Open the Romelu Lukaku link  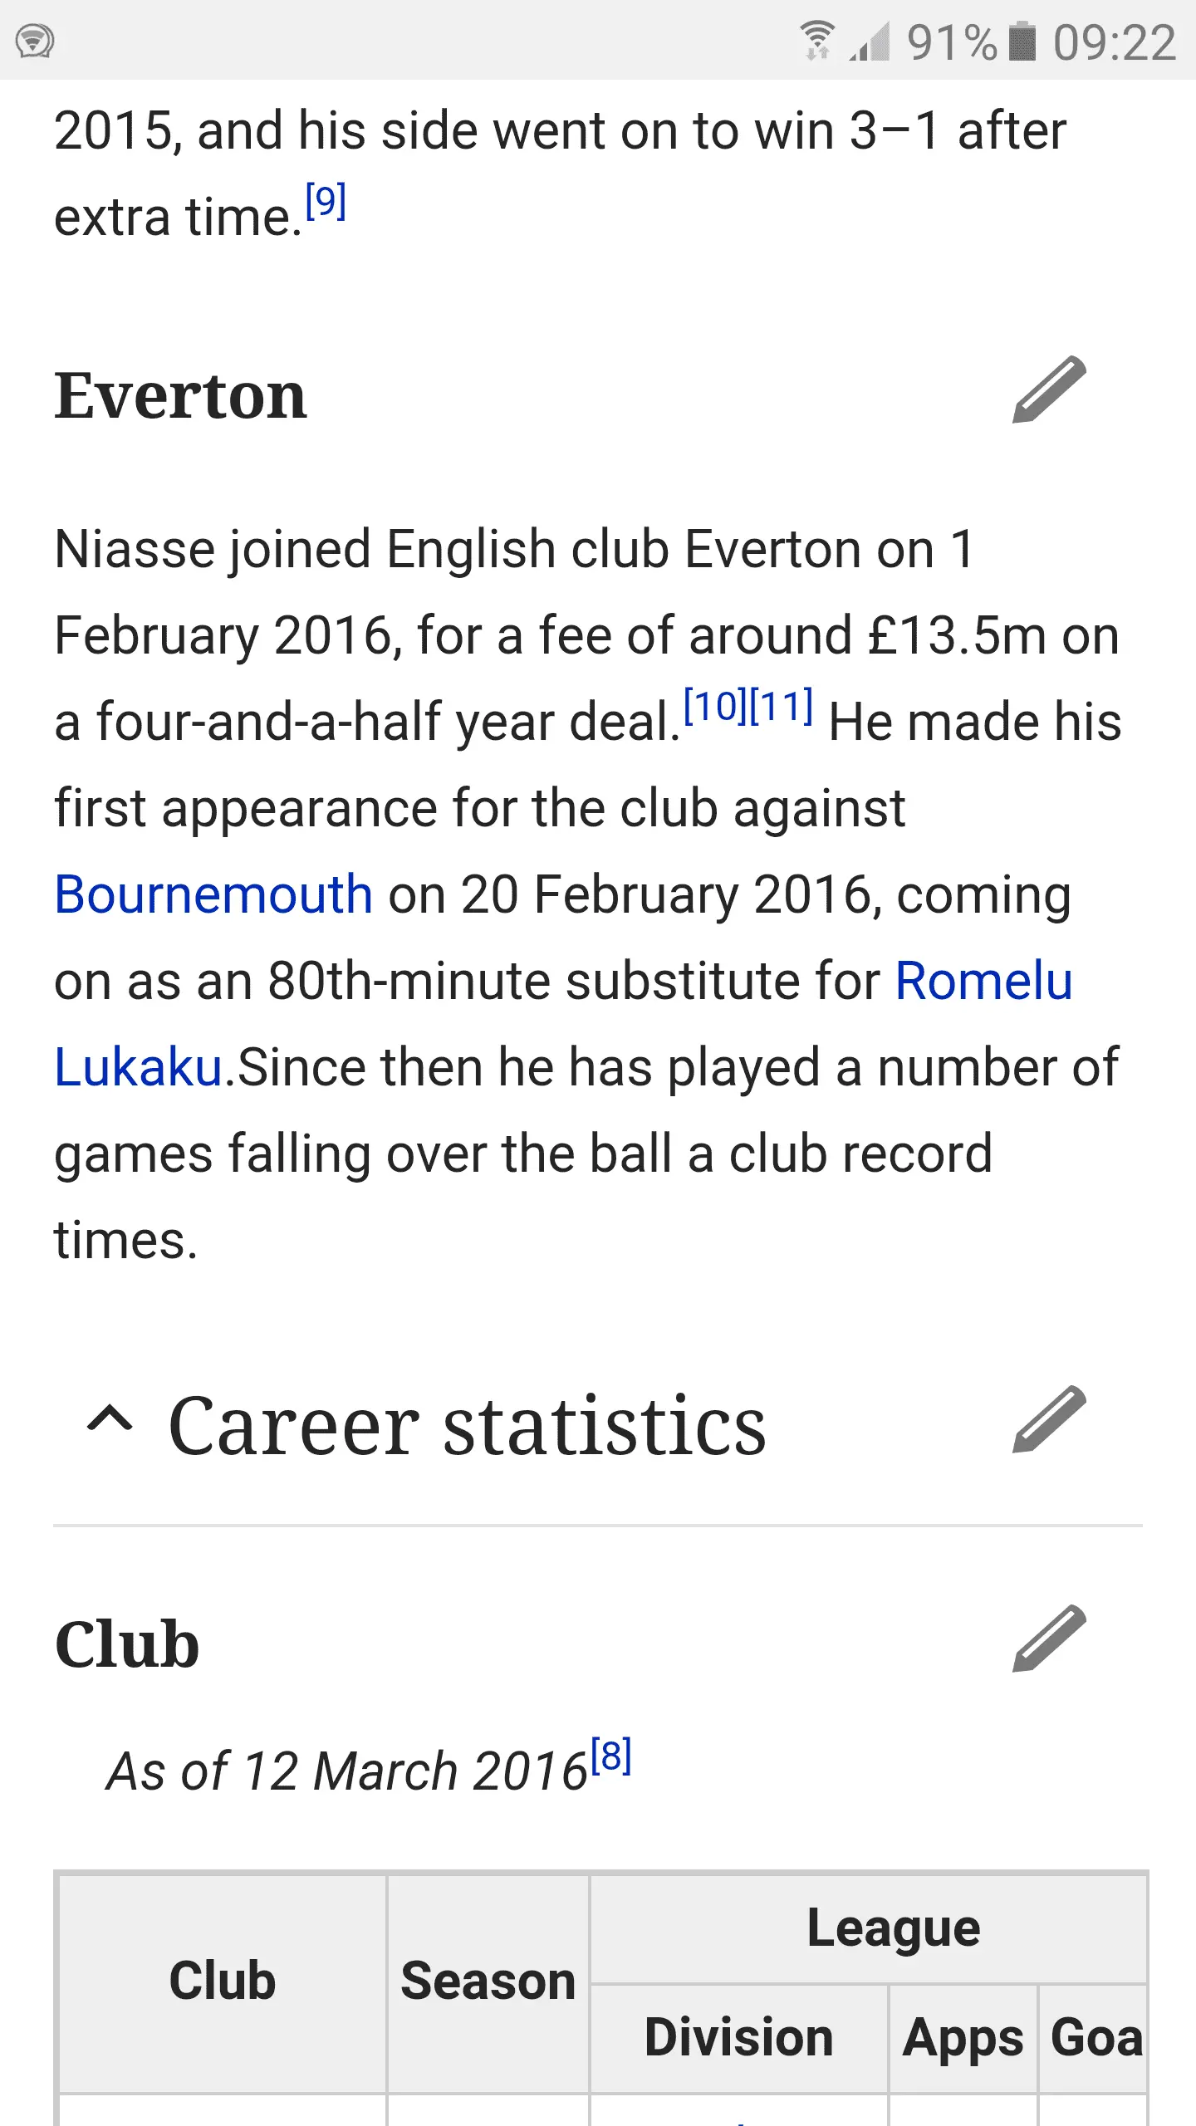983,981
